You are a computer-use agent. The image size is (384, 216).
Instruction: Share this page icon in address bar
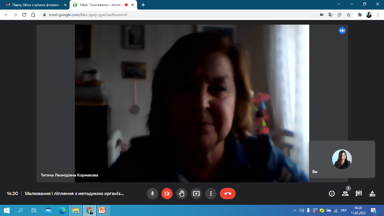click(339, 15)
